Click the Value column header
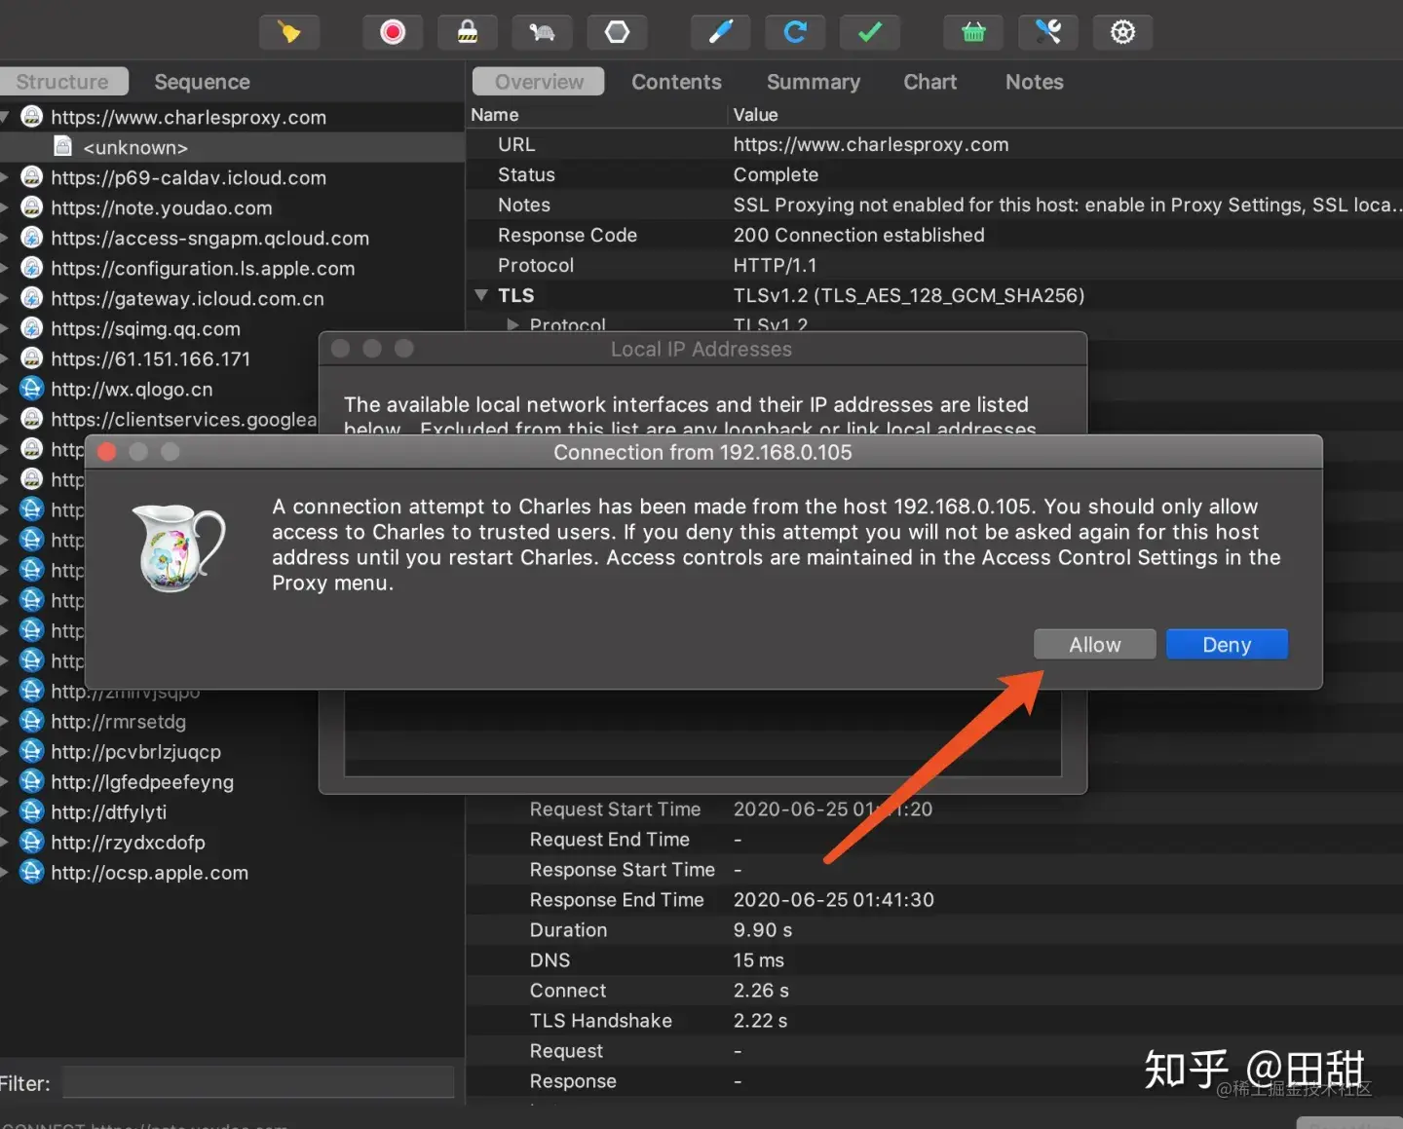The width and height of the screenshot is (1403, 1129). pos(755,115)
